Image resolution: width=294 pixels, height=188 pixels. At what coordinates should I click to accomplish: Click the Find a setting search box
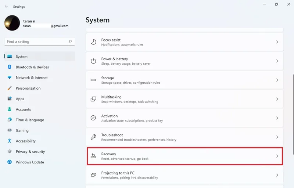40,41
